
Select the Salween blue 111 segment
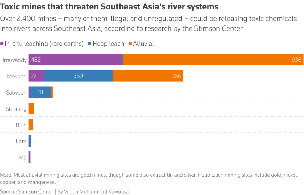pos(40,92)
